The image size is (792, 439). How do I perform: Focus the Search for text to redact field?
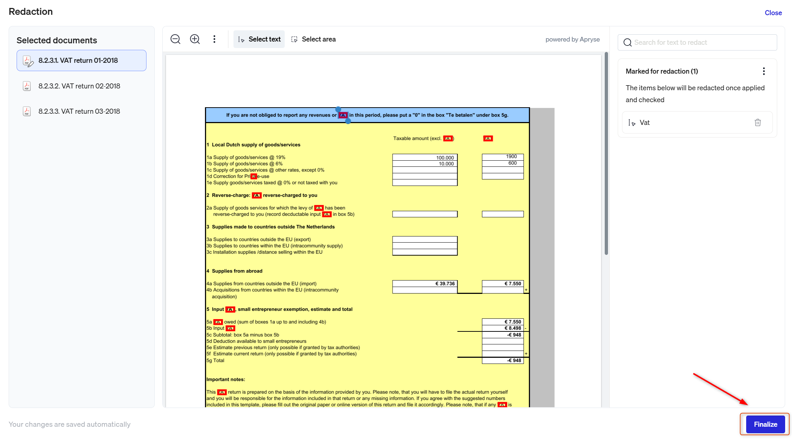point(697,43)
